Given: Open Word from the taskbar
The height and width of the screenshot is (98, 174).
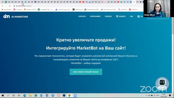Looking at the screenshot, I should (x=47, y=96).
